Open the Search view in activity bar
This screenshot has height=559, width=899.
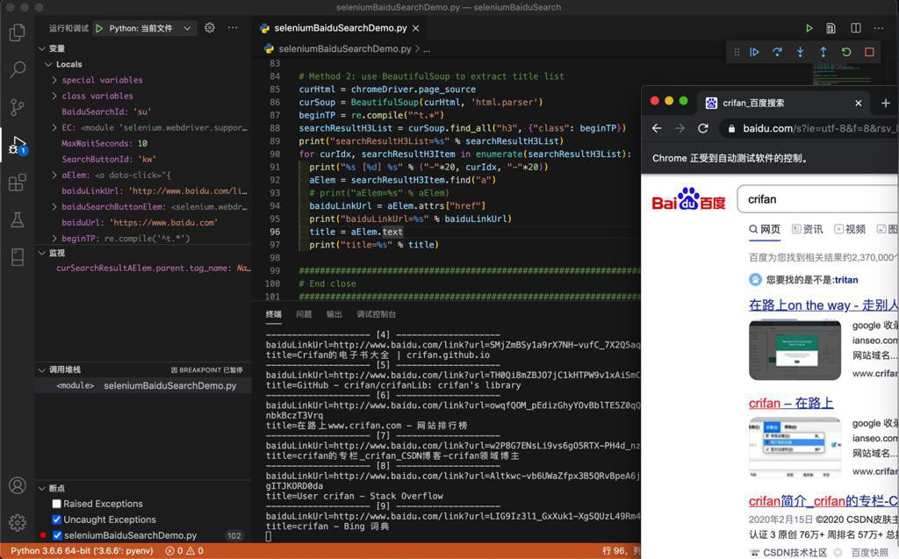18,69
